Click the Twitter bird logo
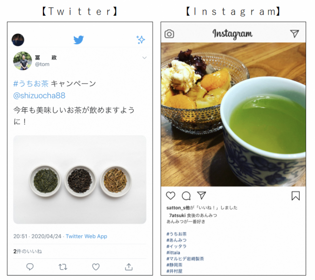The height and width of the screenshot is (280, 315). 79,40
